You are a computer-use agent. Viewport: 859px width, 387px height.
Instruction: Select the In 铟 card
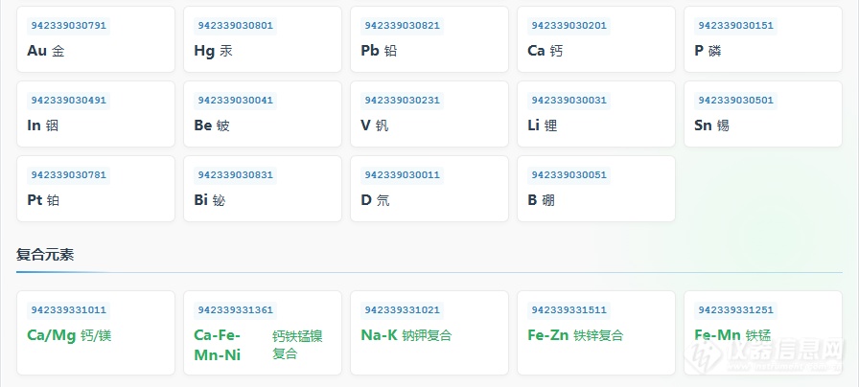(95, 114)
